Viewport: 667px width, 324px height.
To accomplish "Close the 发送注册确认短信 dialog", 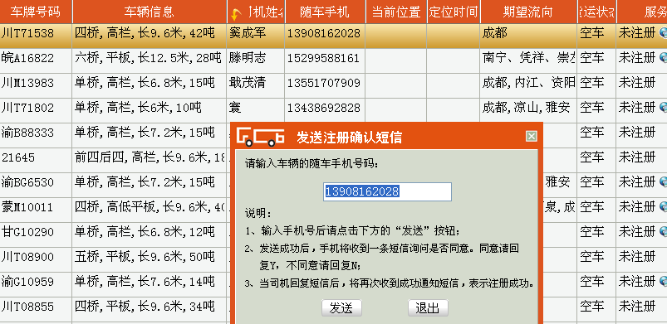I will (532, 136).
